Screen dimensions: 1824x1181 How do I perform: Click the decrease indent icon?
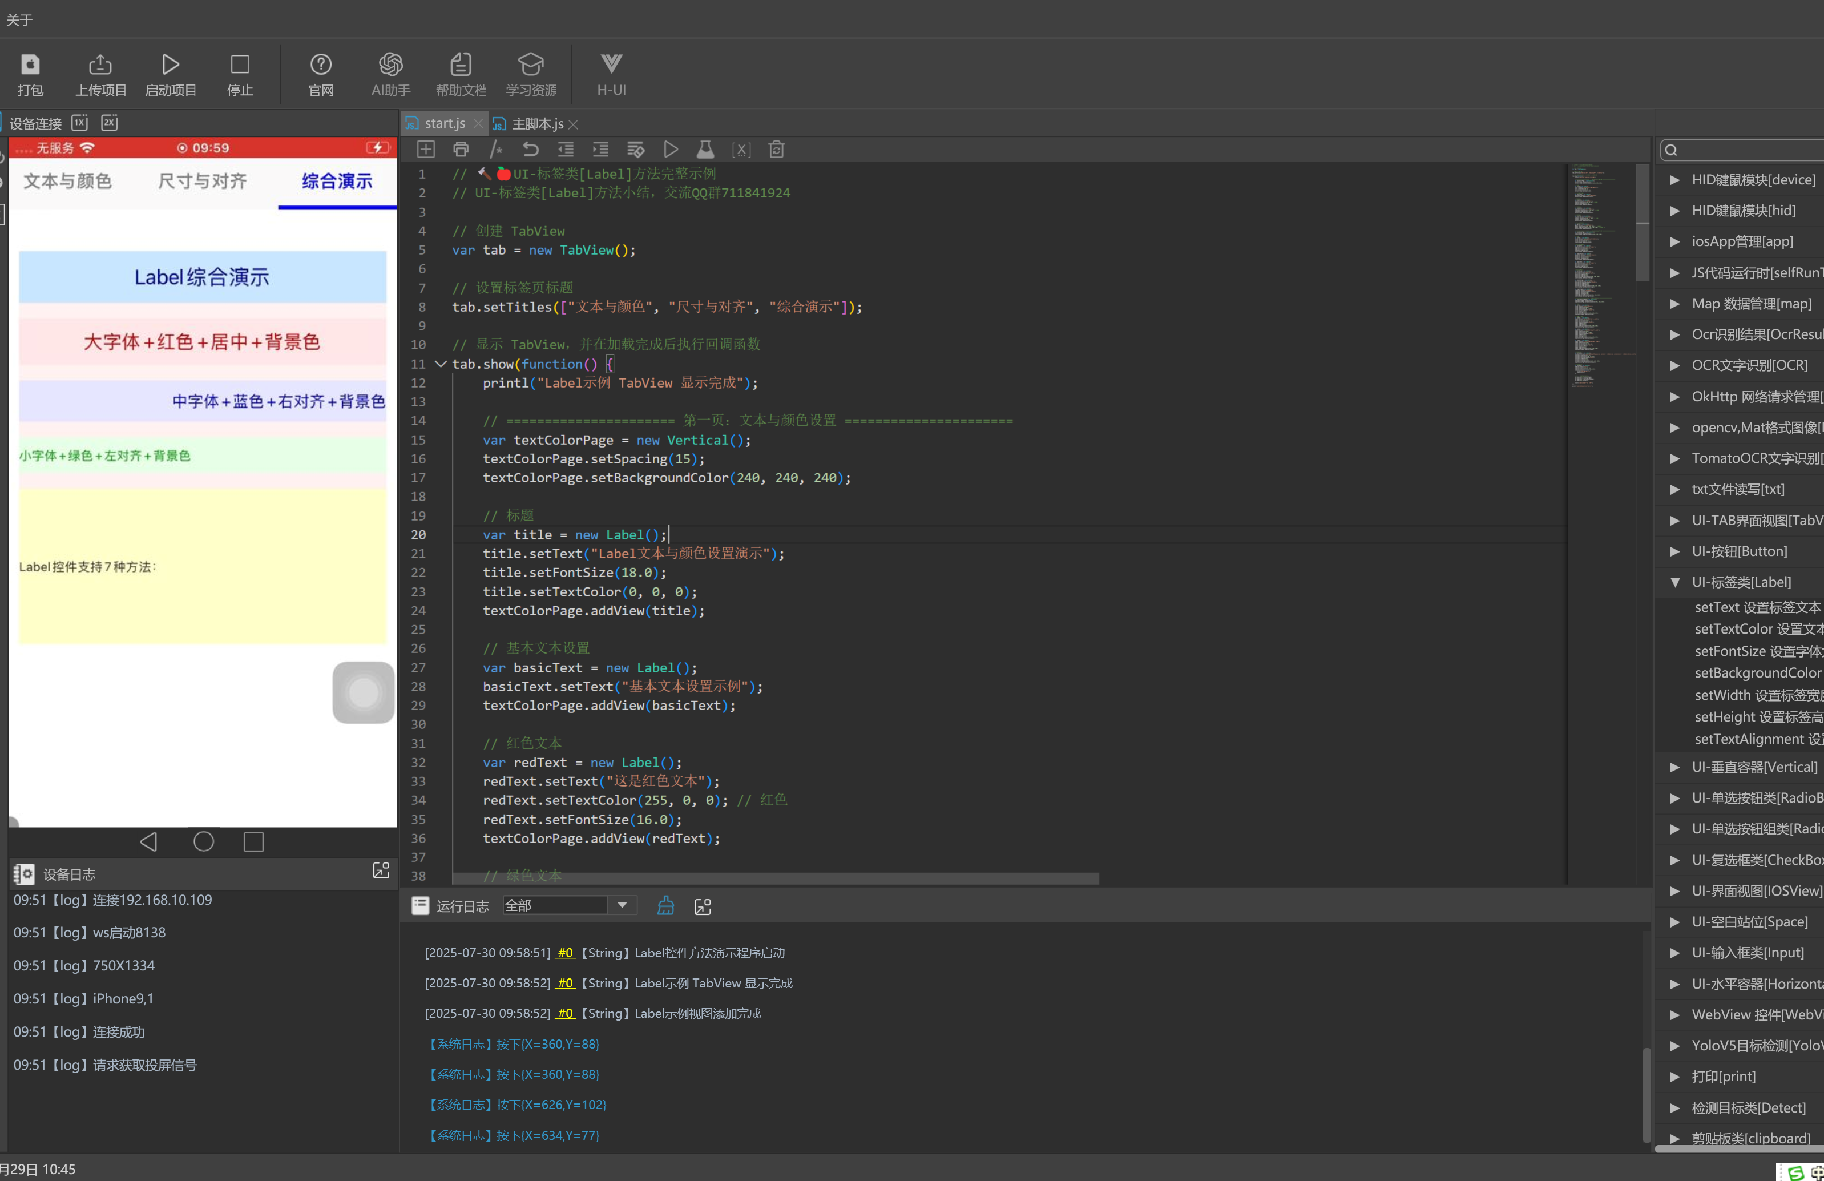click(x=566, y=150)
